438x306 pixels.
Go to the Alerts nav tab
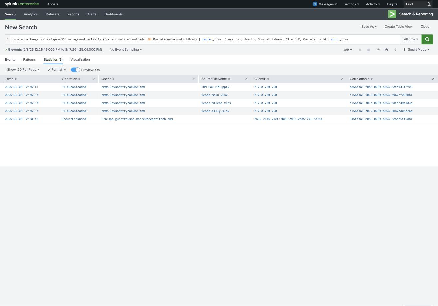pyautogui.click(x=92, y=14)
